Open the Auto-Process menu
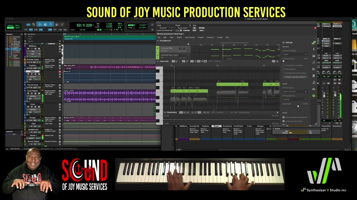357x200 pixels. tap(190, 37)
